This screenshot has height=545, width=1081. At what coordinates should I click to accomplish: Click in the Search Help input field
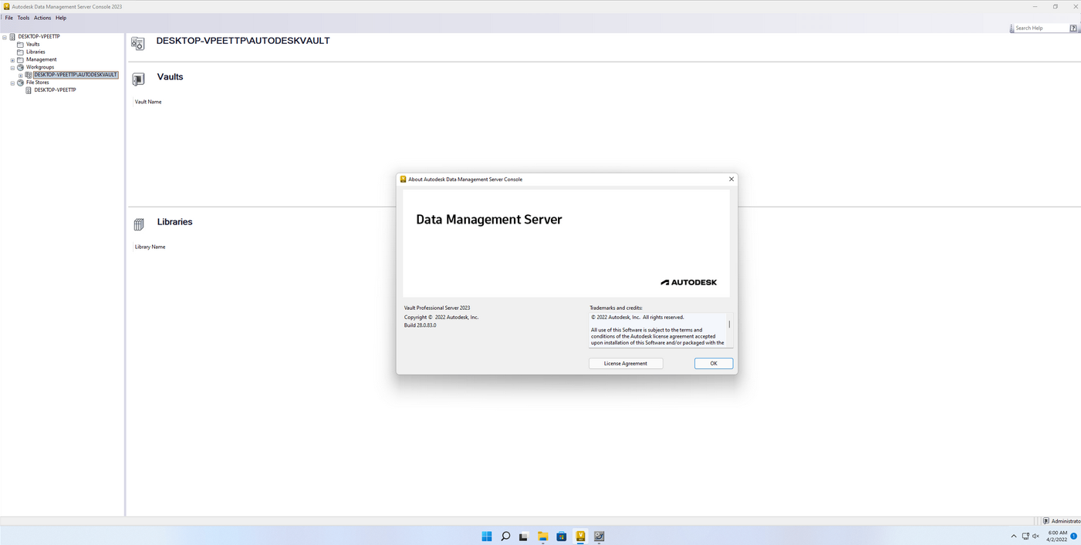[1041, 28]
